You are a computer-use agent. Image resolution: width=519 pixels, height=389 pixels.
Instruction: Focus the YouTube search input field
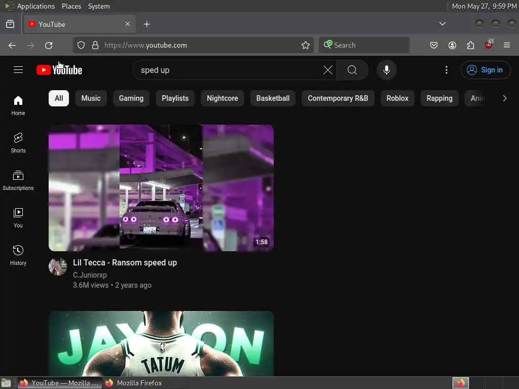pos(229,70)
